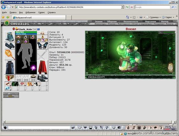Screen dimensions: 179x136
Task: Open the Умения link
Action: click(x=112, y=24)
